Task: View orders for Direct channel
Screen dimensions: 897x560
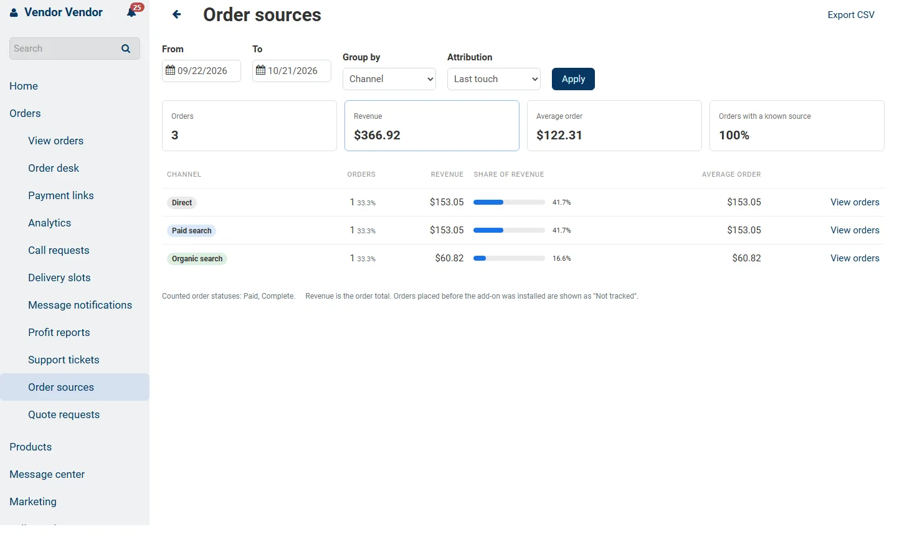Action: [855, 202]
